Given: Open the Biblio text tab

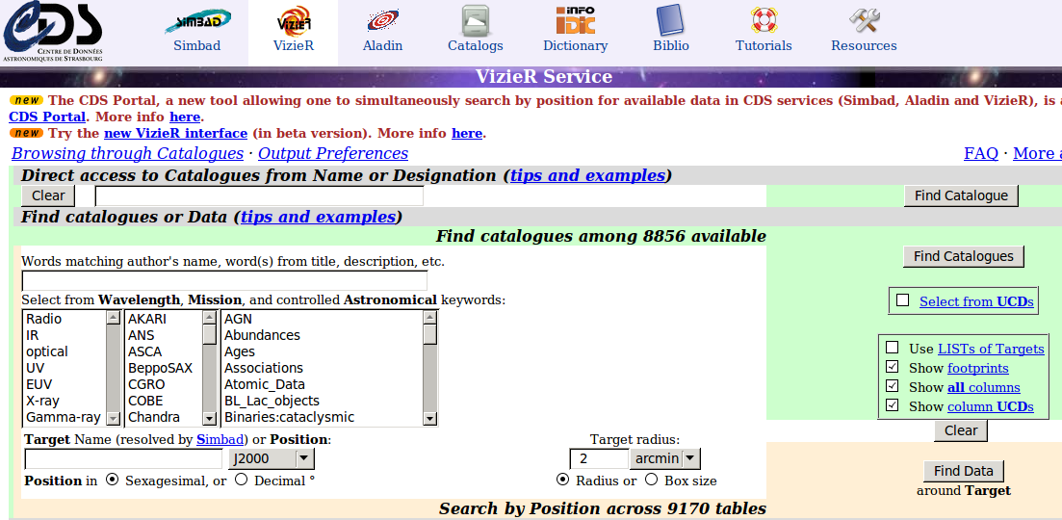Looking at the screenshot, I should click(670, 45).
